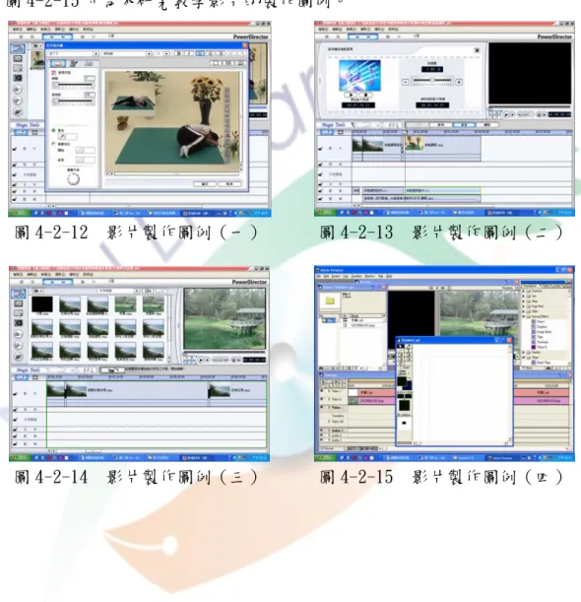Image resolution: width=581 pixels, height=602 pixels.
Task: Click the lower slider handle in figure 4-2-12 dialog
Action: (56, 100)
